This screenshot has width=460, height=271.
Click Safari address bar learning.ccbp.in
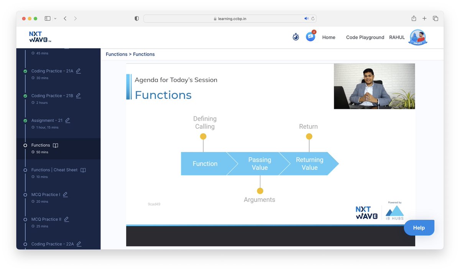[230, 18]
